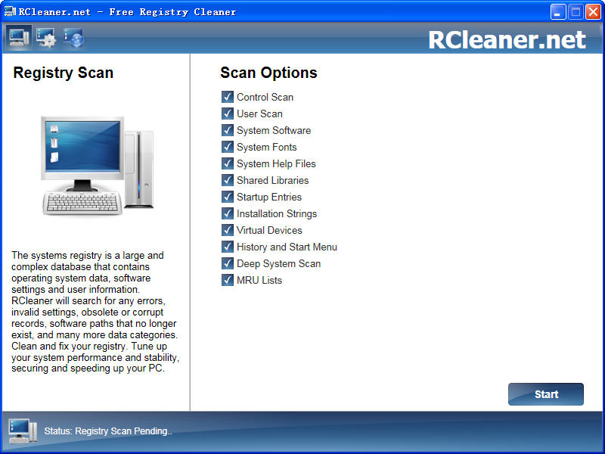Select the Registry Scan toolbar icon
Screen dimensions: 605x454
pos(17,36)
